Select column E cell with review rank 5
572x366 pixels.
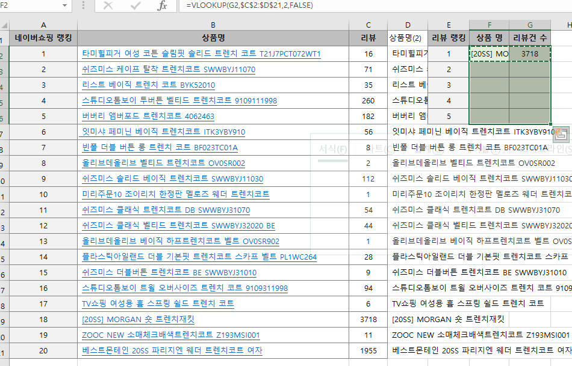point(449,116)
